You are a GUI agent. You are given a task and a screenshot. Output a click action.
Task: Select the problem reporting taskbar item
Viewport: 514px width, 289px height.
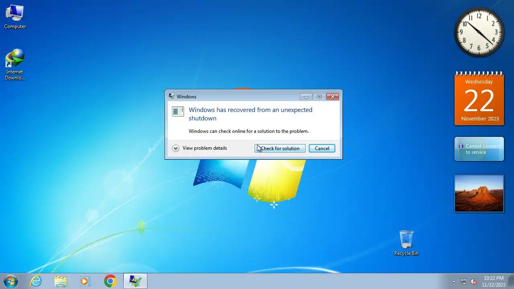(x=135, y=281)
